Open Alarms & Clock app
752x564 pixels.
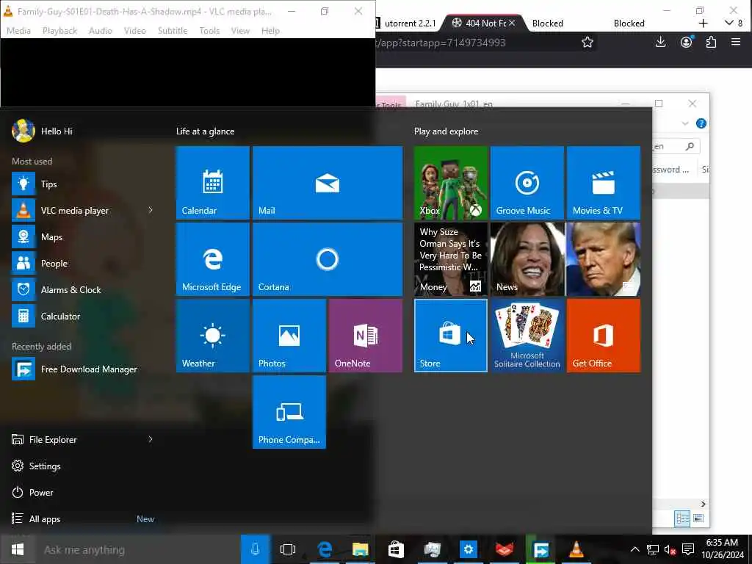[x=82, y=289]
